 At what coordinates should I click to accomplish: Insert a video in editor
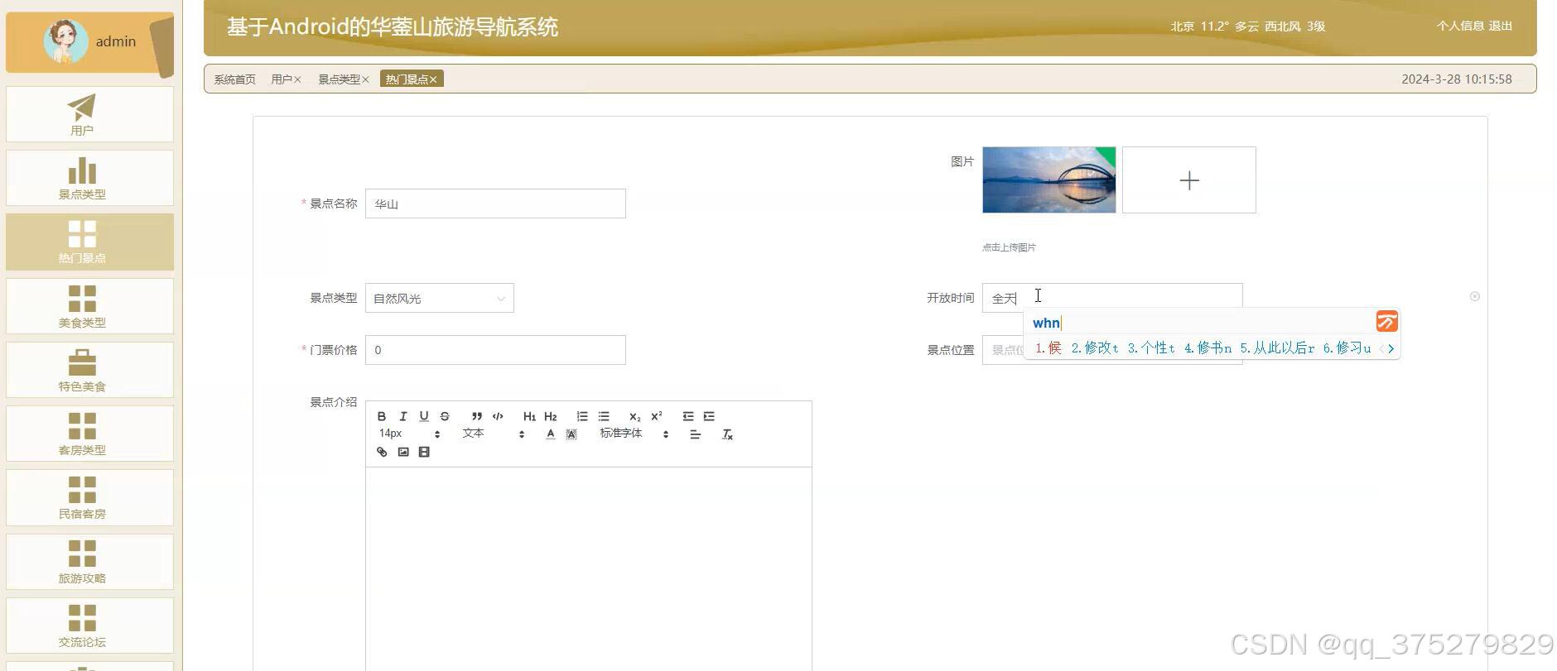pos(424,452)
